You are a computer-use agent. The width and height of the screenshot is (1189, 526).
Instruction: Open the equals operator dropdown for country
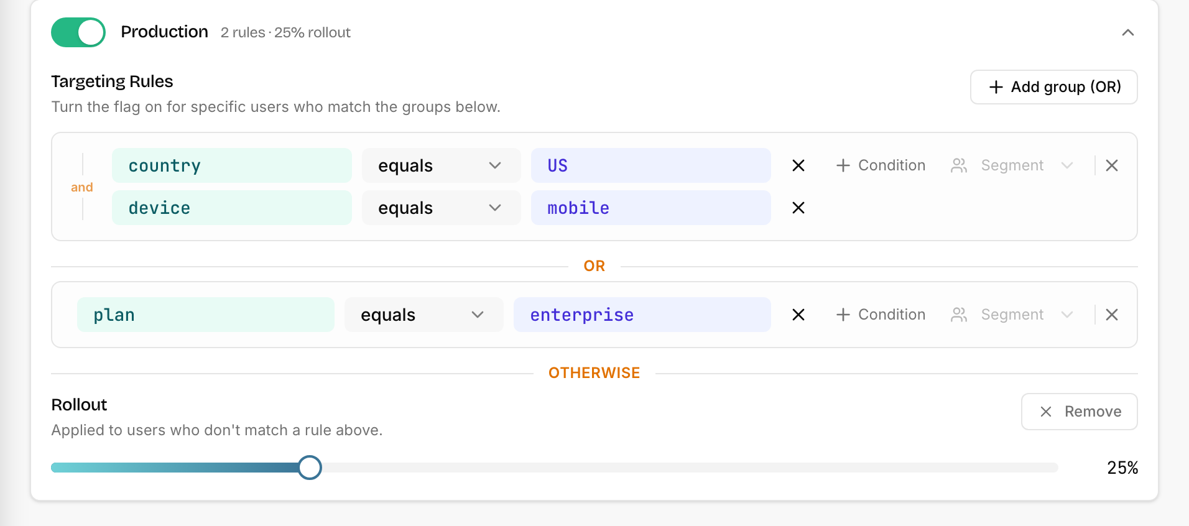(x=441, y=165)
